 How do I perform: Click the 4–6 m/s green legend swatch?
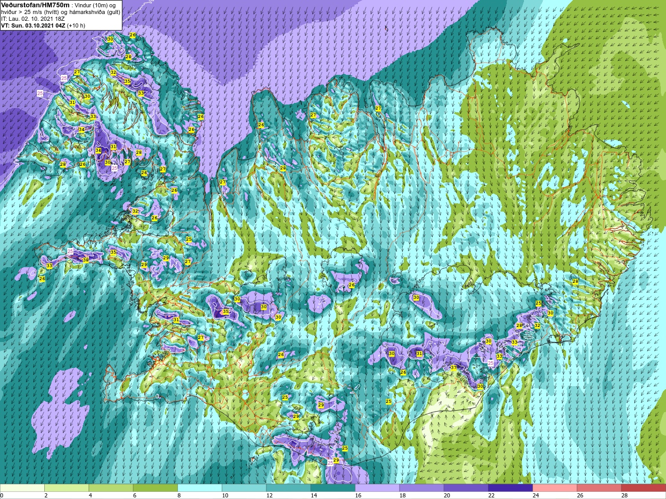(111, 488)
